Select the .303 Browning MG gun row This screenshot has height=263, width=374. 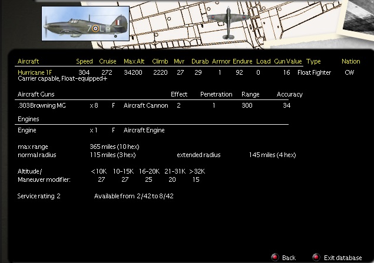(x=154, y=105)
